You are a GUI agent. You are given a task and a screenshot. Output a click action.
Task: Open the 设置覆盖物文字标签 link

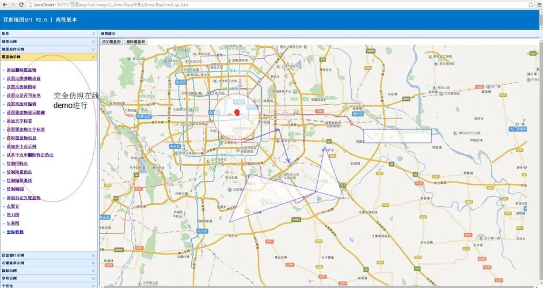pos(26,129)
